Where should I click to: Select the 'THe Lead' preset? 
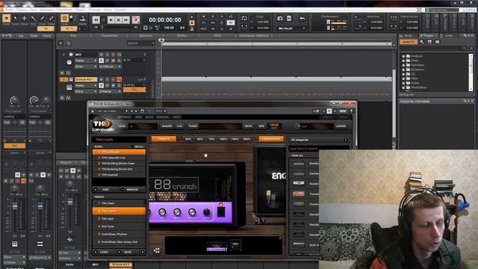coord(119,219)
